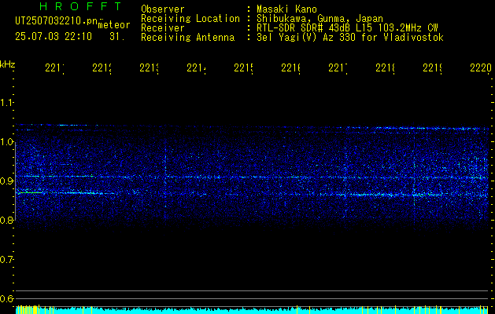Click the 2212 time marker
This screenshot has height=314, width=495.
click(x=102, y=68)
